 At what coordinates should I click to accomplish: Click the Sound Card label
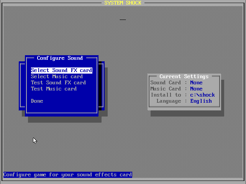tap(166, 83)
